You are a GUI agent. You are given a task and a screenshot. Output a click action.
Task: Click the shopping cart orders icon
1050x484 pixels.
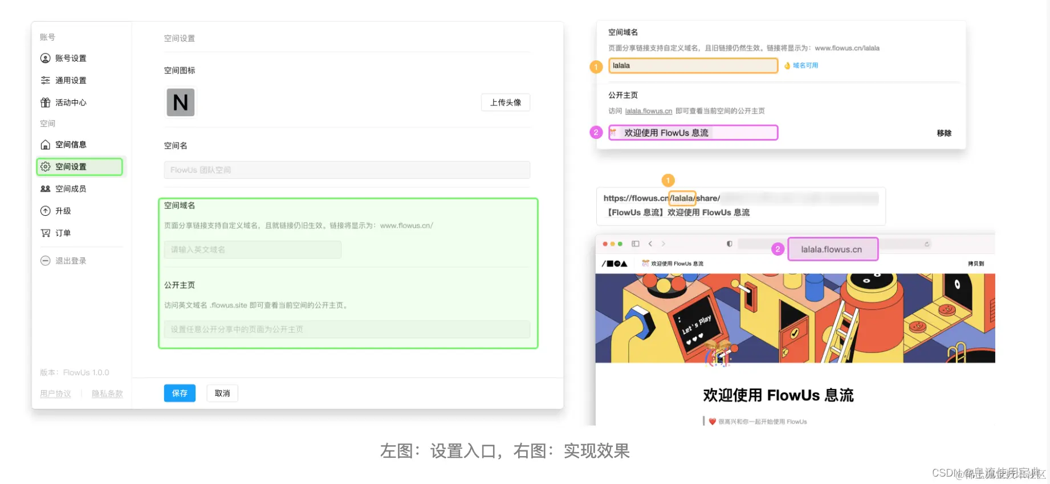pyautogui.click(x=46, y=233)
